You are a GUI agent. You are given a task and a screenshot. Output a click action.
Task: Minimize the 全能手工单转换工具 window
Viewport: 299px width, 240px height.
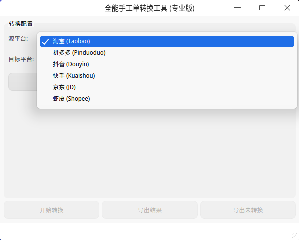pyautogui.click(x=237, y=8)
